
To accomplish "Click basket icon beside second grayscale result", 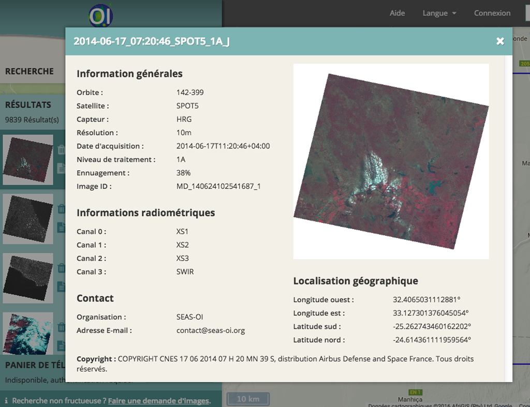I will pyautogui.click(x=61, y=209).
